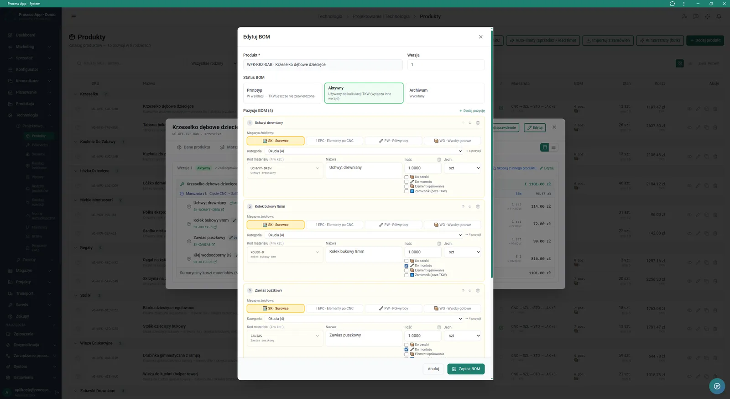
Task: Check Do paczki for Uchwyt drewniany
Action: pyautogui.click(x=407, y=177)
